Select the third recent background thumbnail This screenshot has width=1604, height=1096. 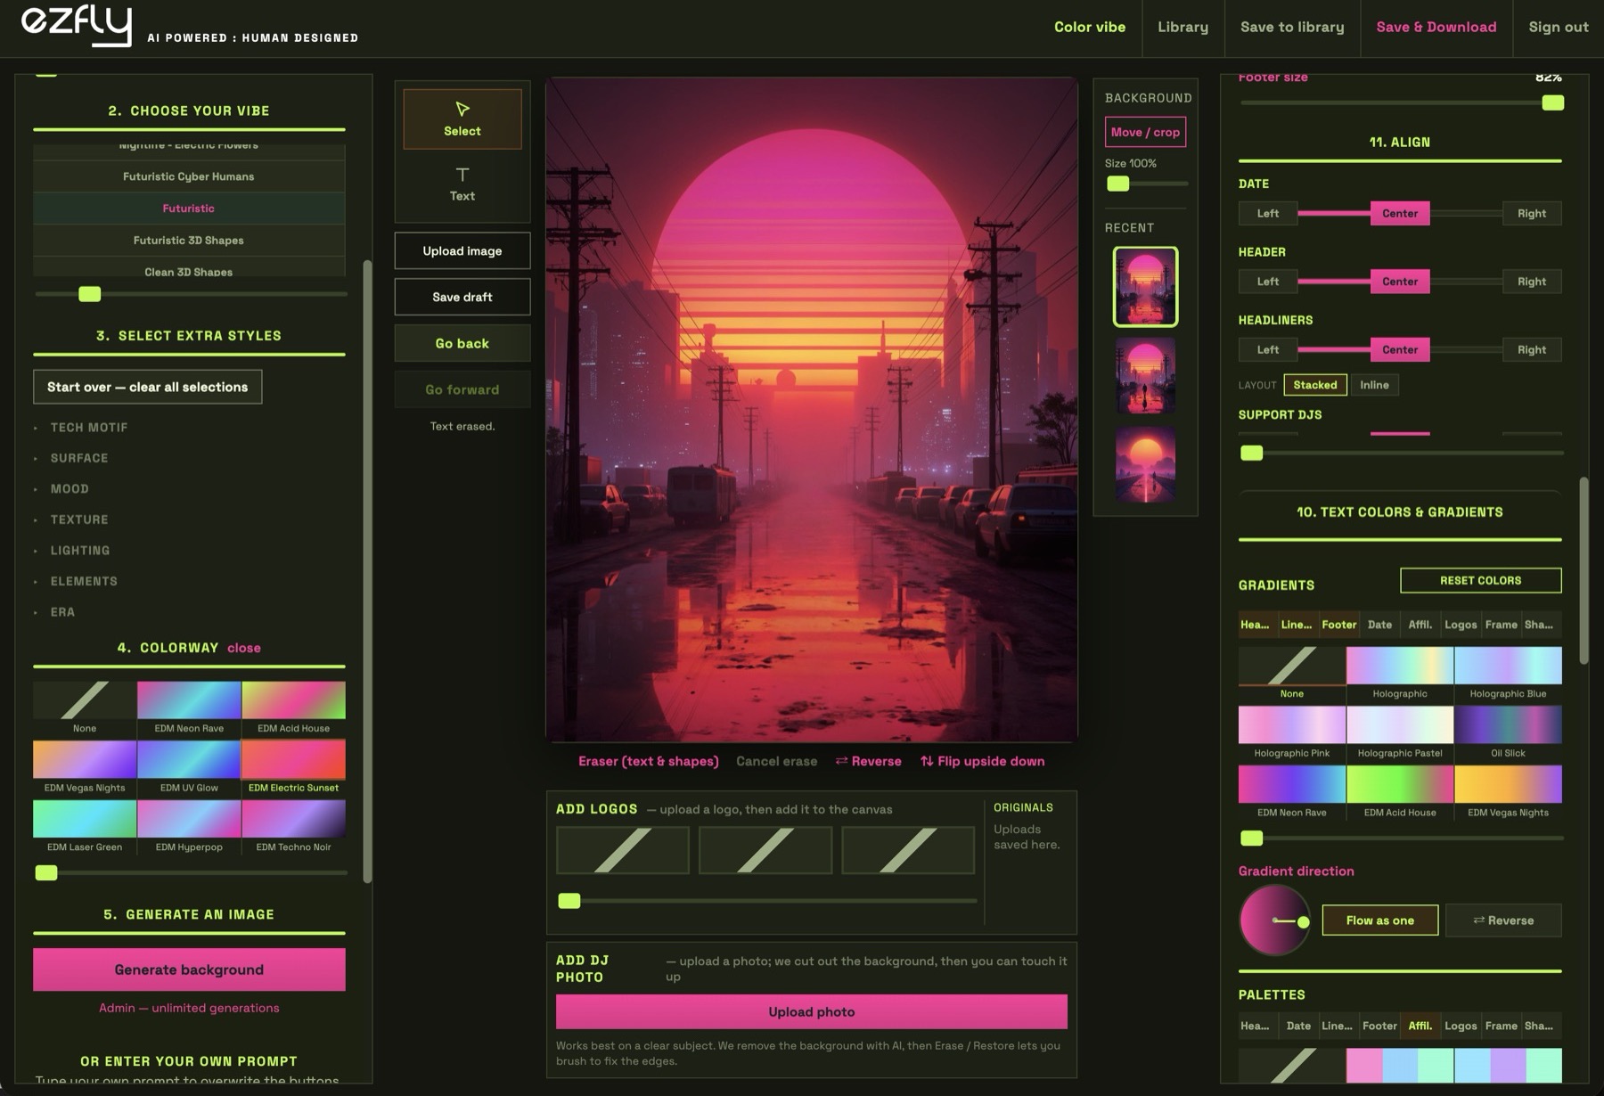(x=1145, y=464)
